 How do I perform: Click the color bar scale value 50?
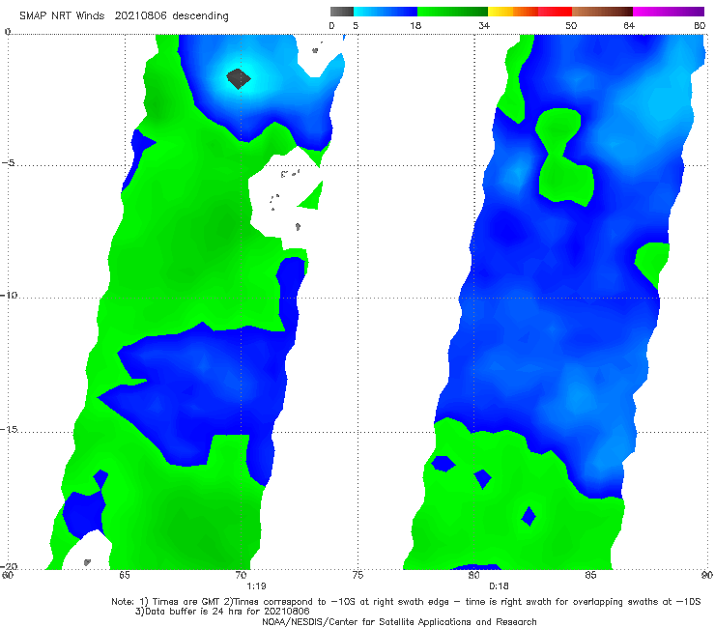571,26
